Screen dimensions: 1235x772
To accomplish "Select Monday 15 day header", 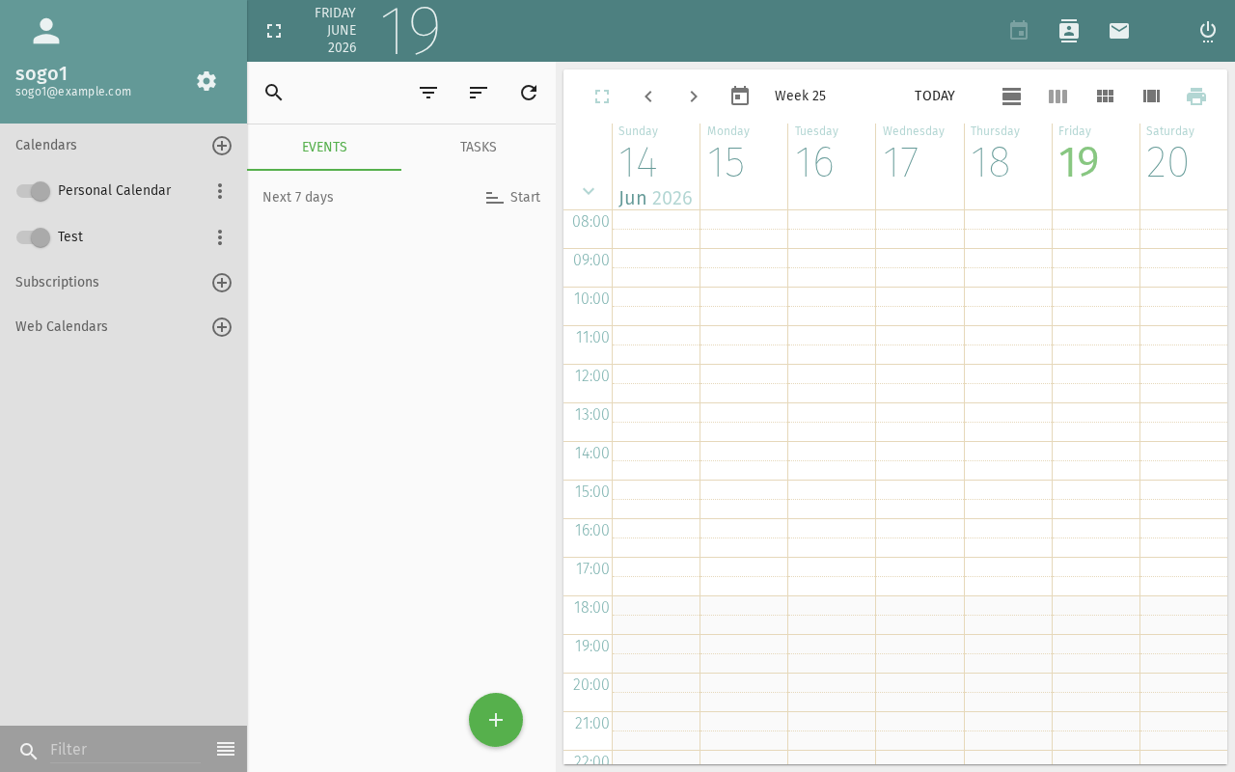I will pyautogui.click(x=744, y=166).
